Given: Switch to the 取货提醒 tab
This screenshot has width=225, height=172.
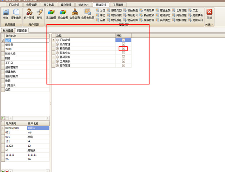Looking at the screenshot, I should pyautogui.click(x=7, y=31).
